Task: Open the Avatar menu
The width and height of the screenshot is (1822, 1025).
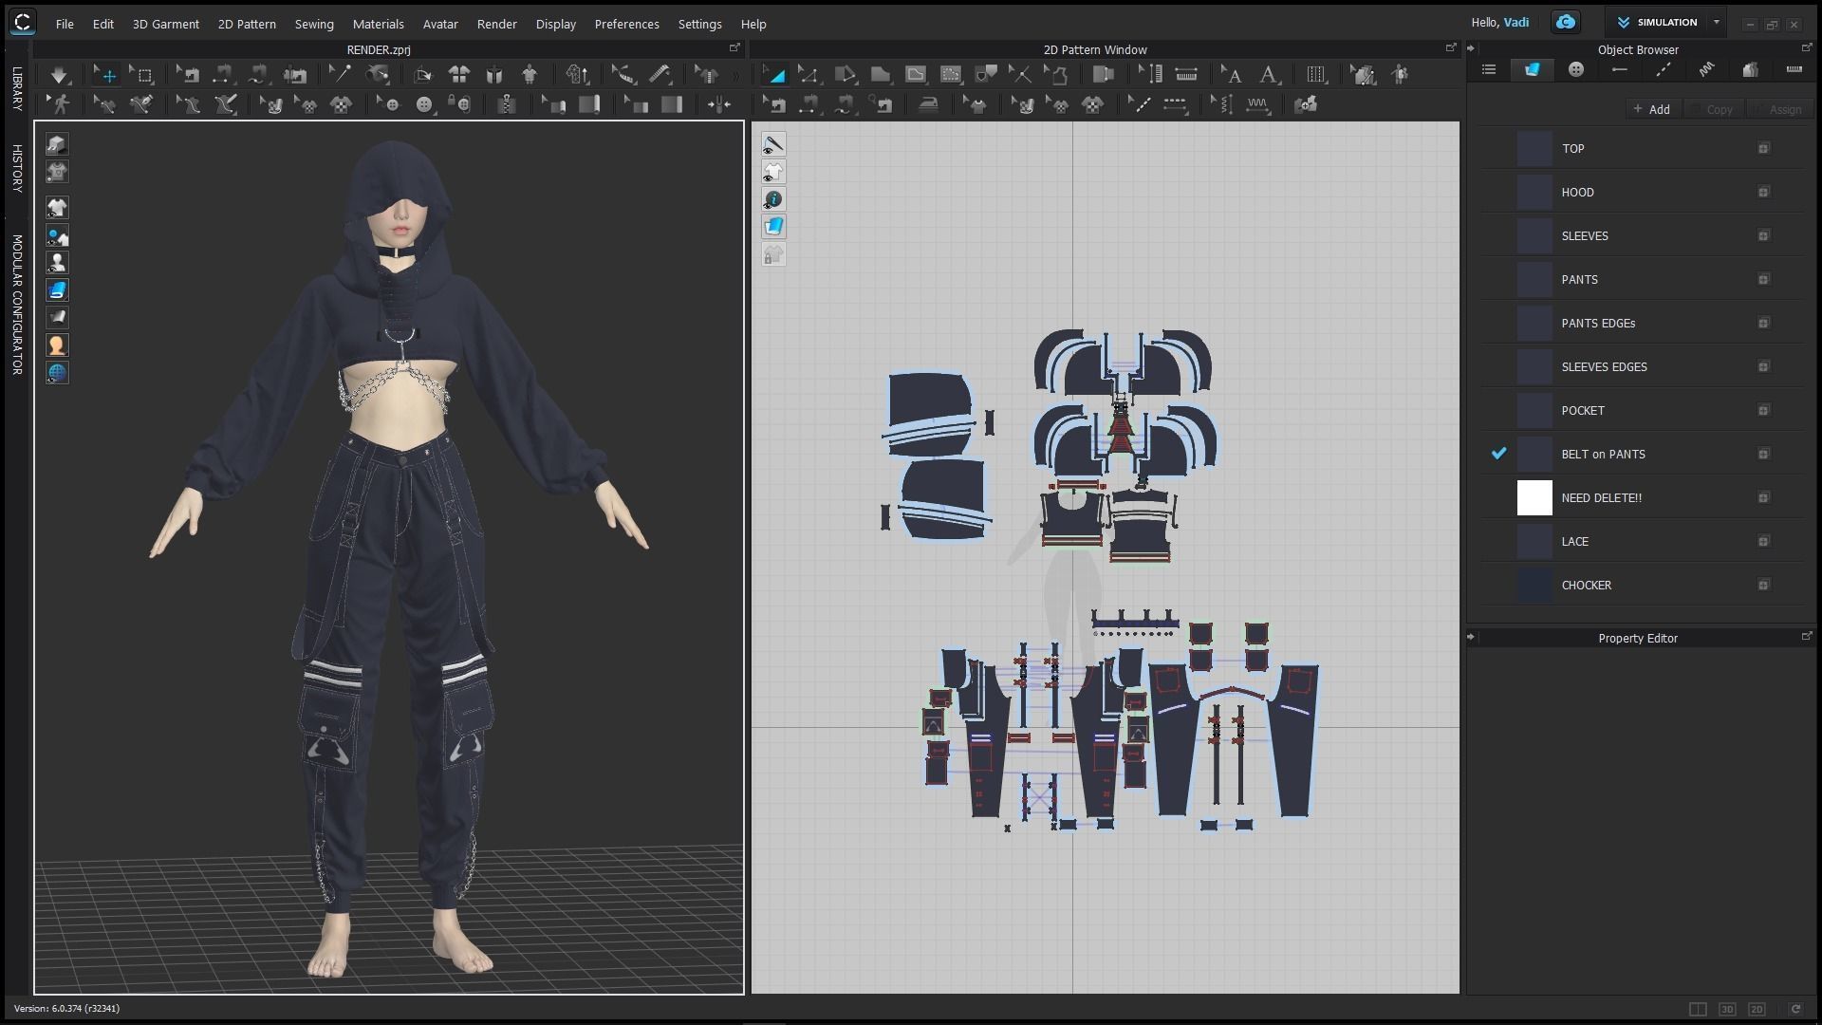Action: (x=440, y=24)
